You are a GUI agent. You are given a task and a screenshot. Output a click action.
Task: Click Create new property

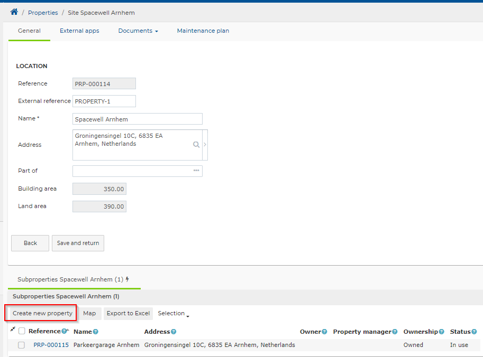[x=42, y=313]
